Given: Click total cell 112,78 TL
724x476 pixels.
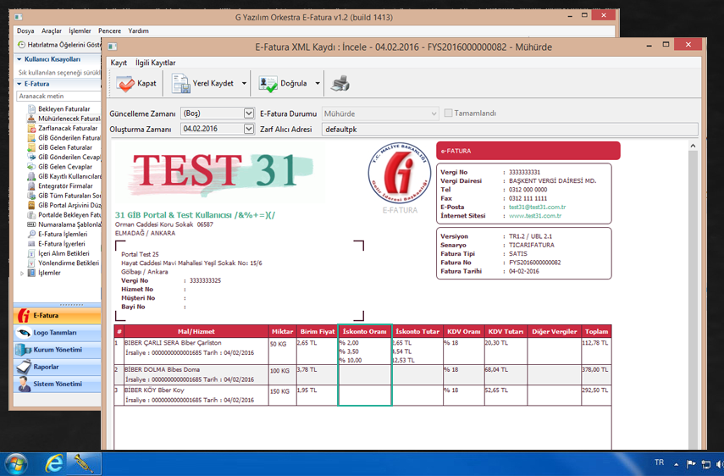Looking at the screenshot, I should [595, 343].
